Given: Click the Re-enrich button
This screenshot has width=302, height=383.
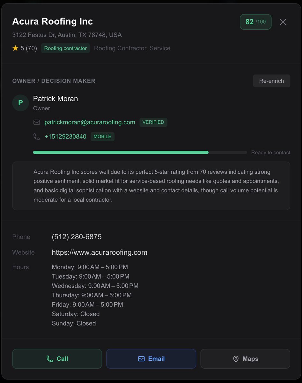Looking at the screenshot, I should pos(271,81).
